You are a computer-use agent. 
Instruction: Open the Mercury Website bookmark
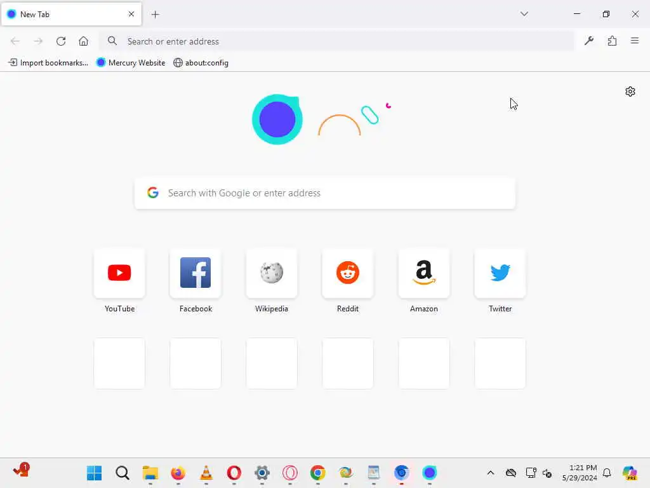pyautogui.click(x=131, y=63)
